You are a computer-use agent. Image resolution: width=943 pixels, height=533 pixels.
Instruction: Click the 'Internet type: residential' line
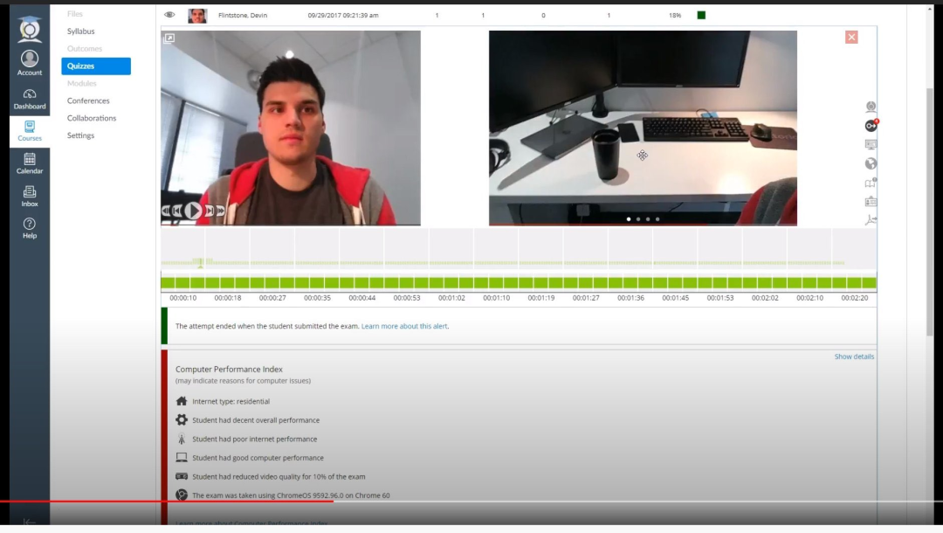231,401
